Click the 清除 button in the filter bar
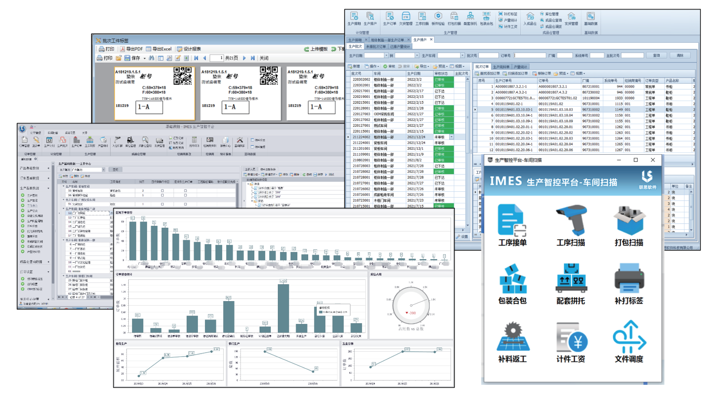 pos(680,56)
